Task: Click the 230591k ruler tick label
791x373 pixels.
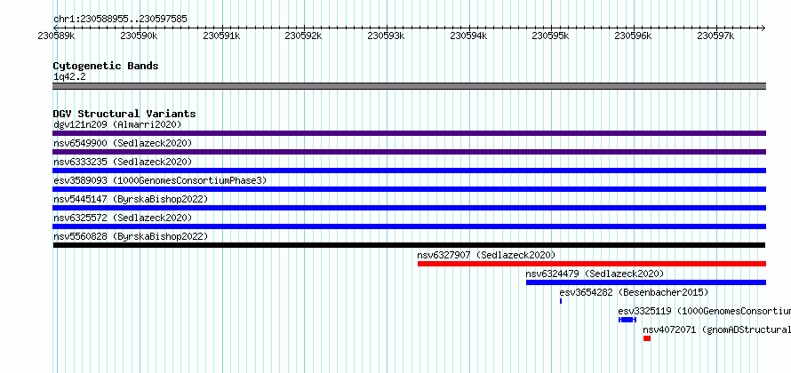Action: click(x=221, y=36)
